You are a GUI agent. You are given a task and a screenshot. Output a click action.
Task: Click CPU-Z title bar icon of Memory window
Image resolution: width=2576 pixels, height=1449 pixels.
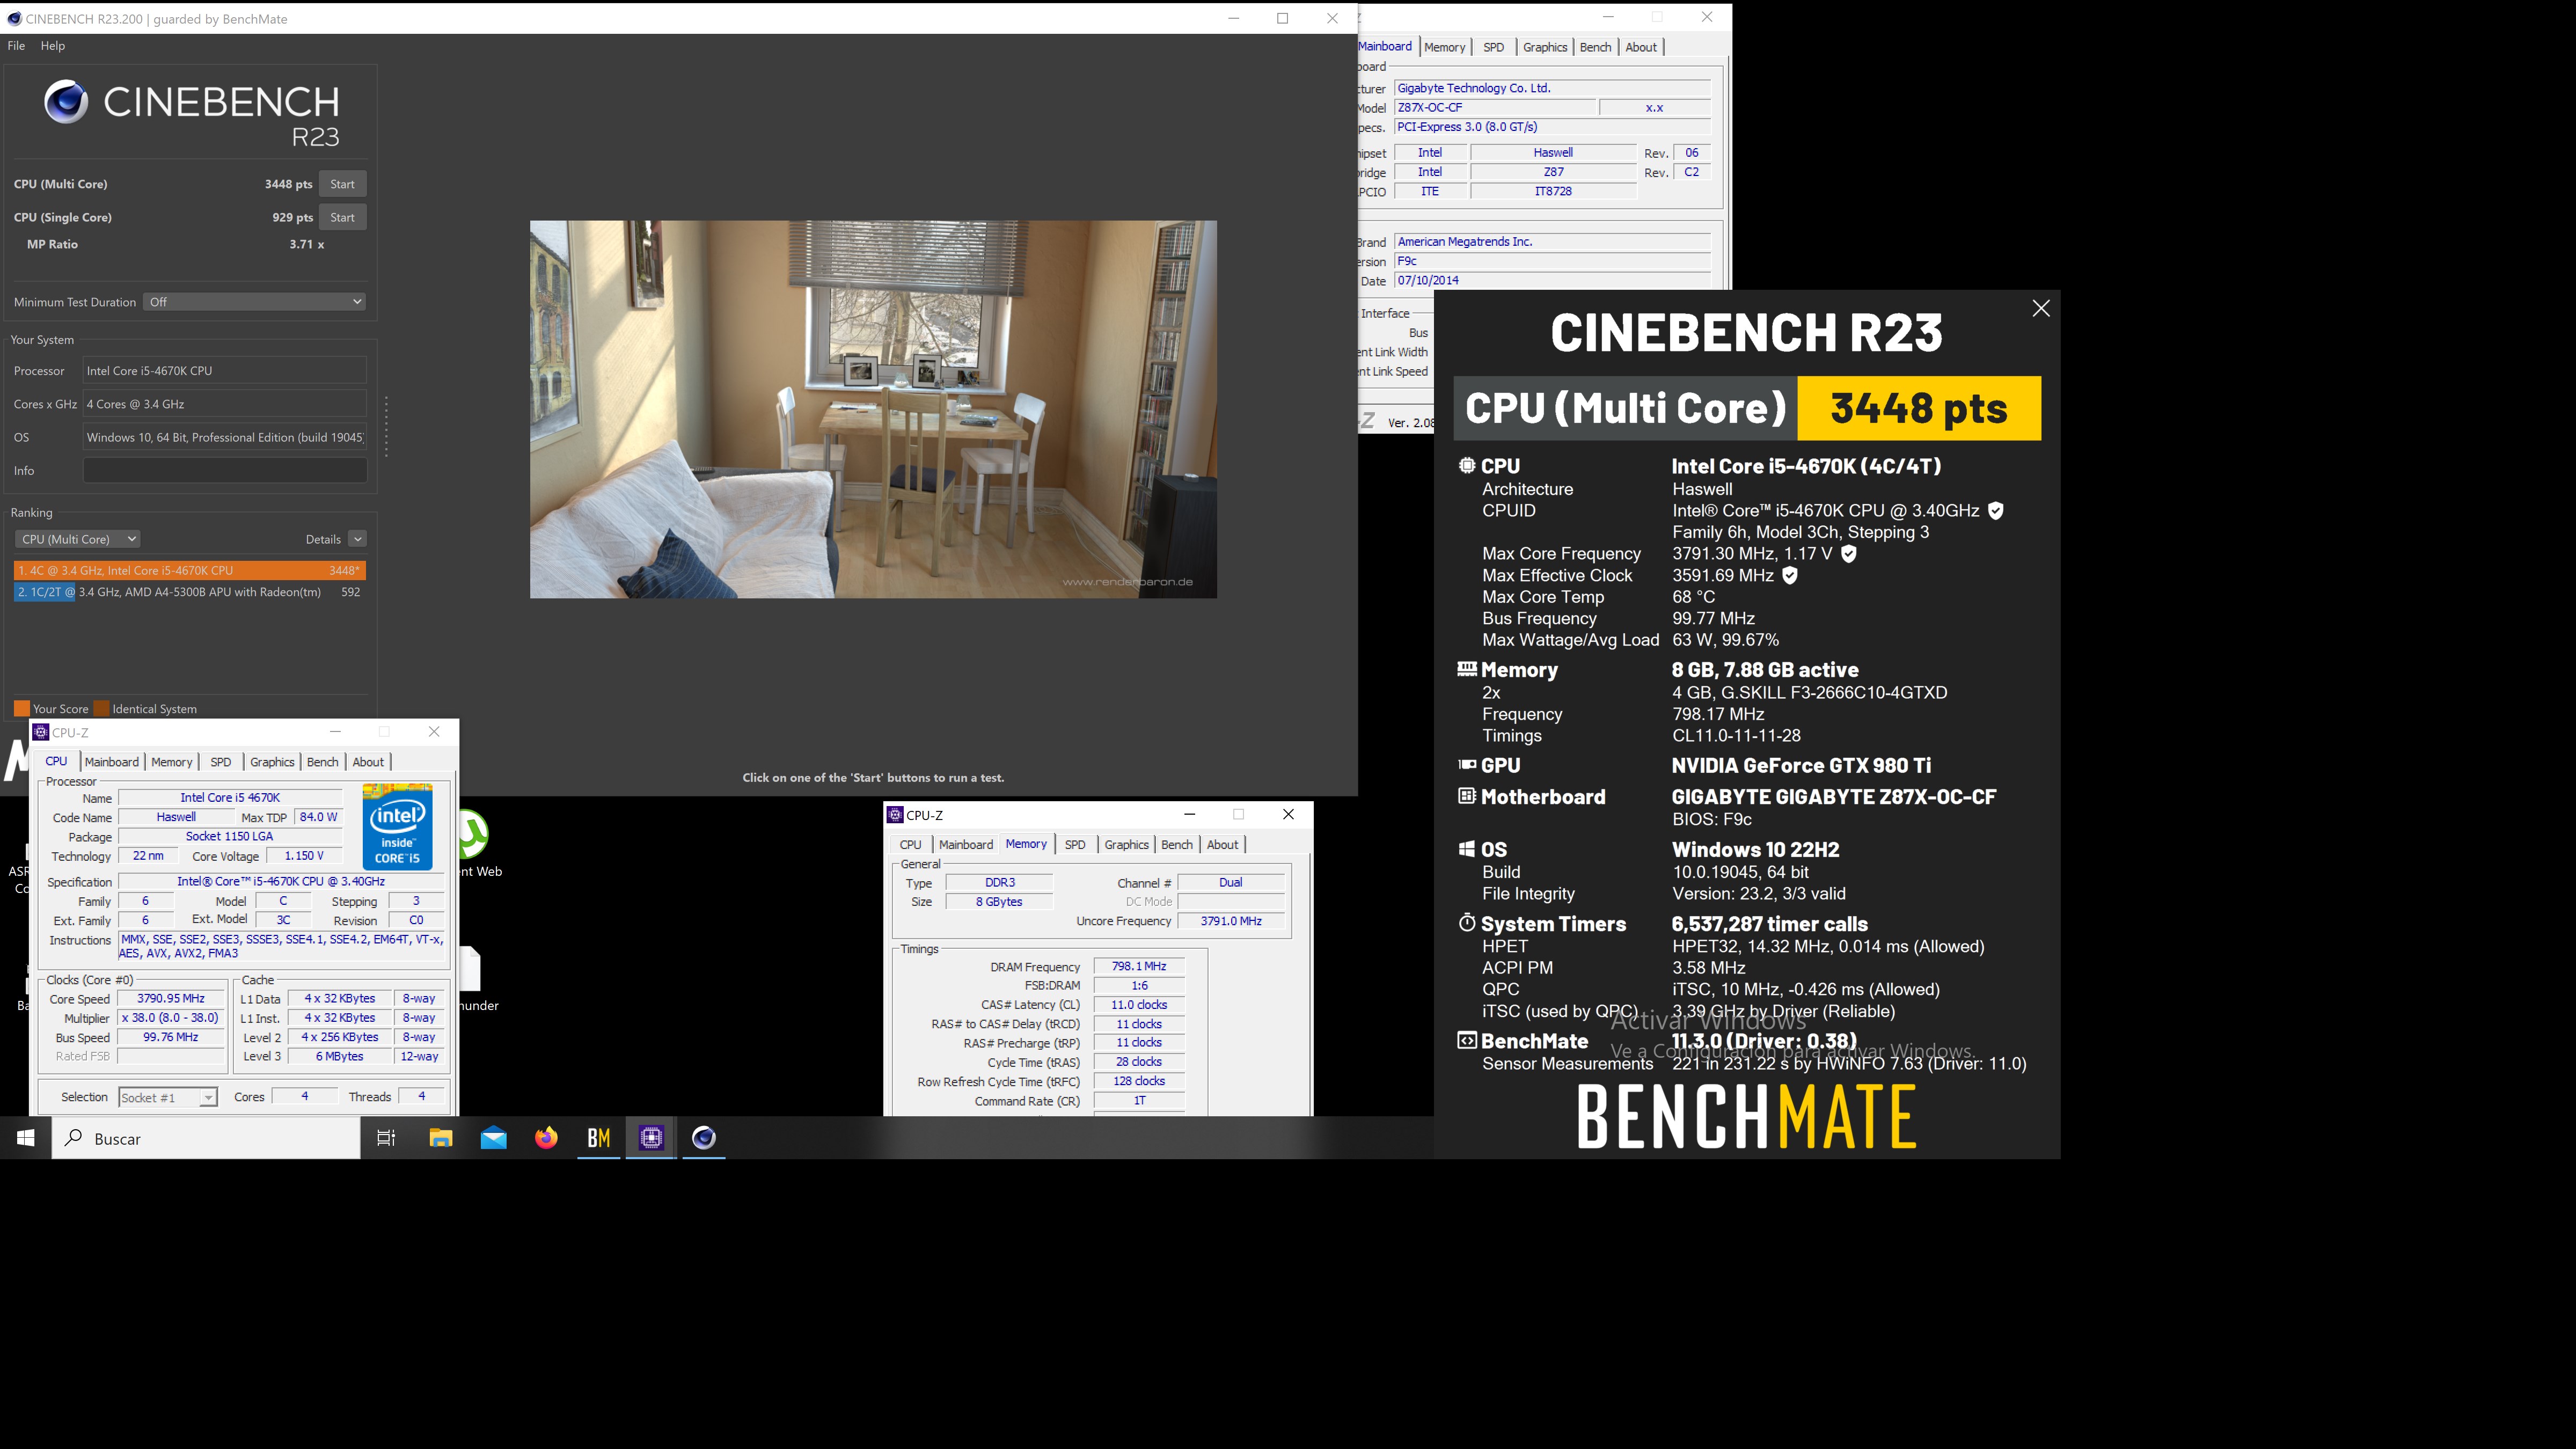tap(895, 815)
